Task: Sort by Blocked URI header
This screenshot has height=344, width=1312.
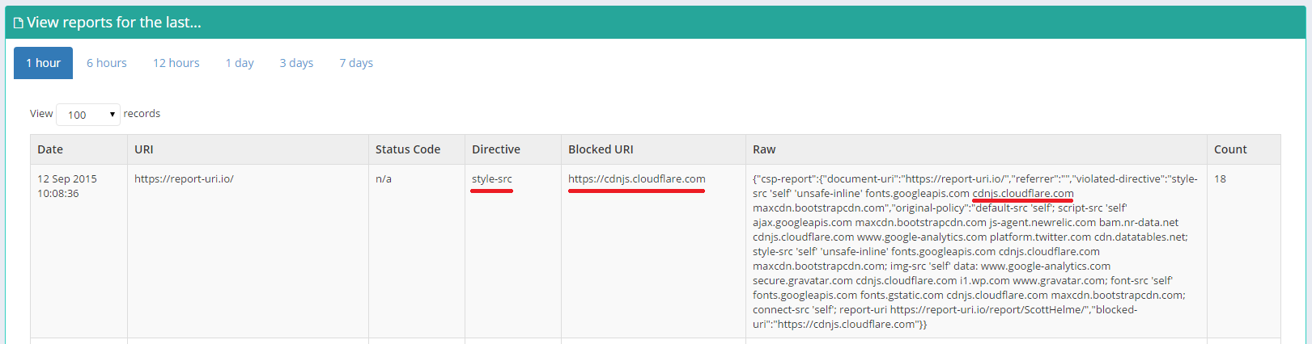Action: [601, 149]
